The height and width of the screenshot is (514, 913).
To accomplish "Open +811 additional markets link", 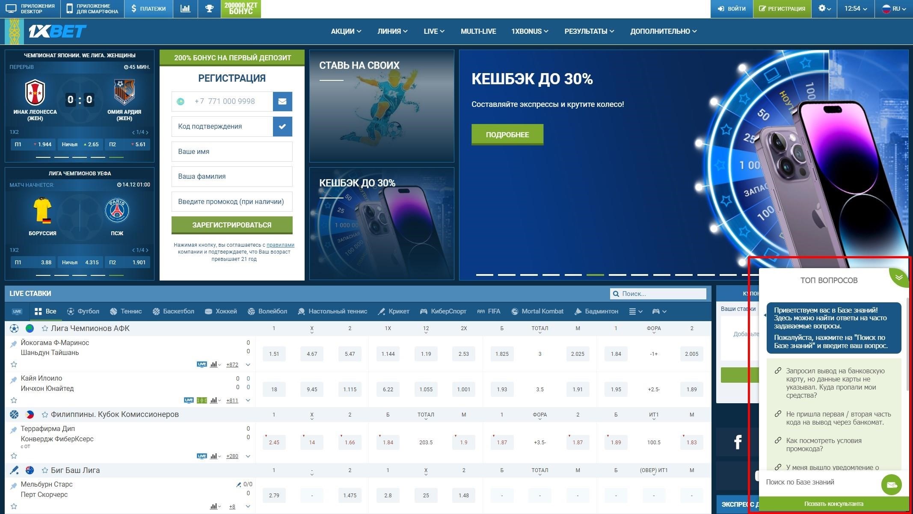I will click(232, 401).
